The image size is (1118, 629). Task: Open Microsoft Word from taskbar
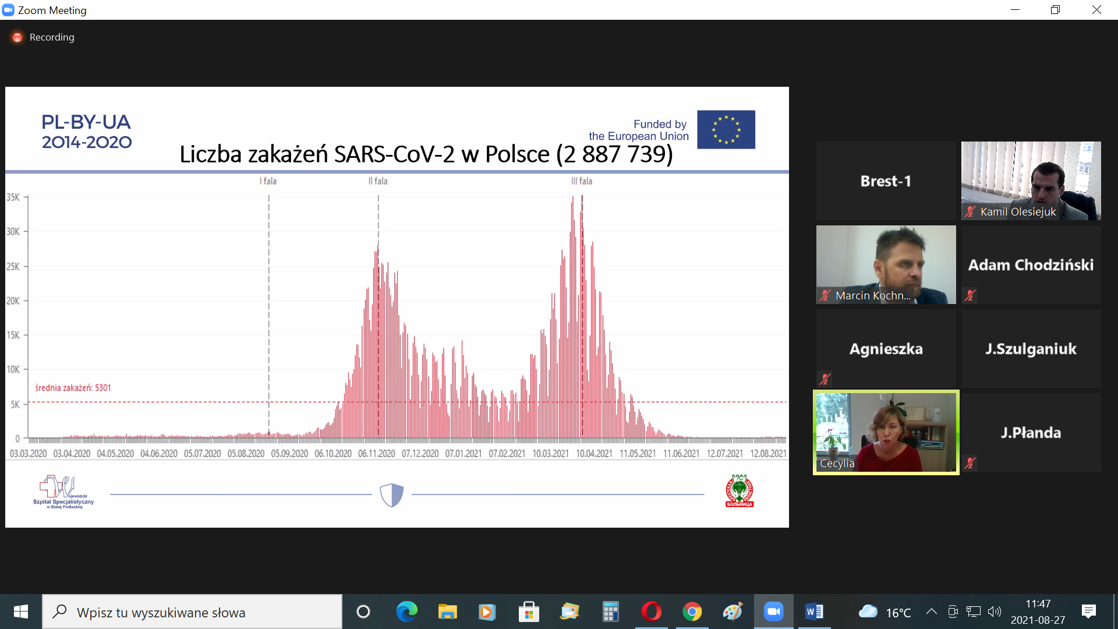pos(814,612)
